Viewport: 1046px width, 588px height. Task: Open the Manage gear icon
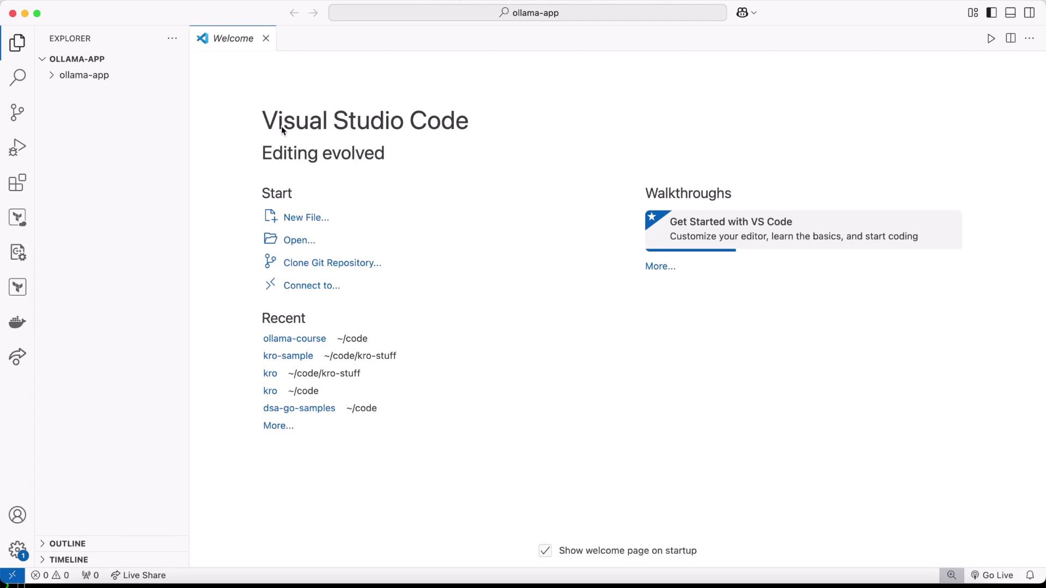point(17,549)
